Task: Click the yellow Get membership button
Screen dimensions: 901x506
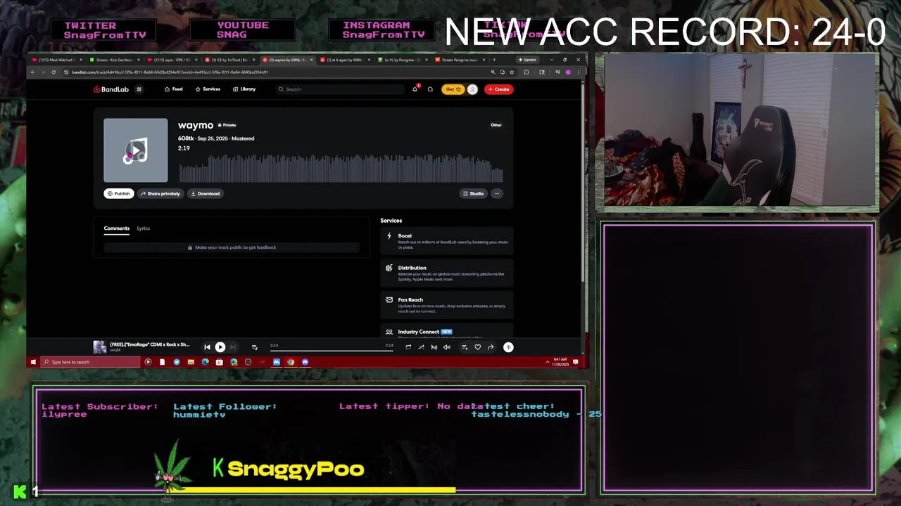Action: 453,89
